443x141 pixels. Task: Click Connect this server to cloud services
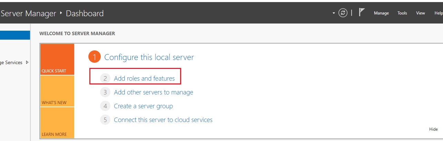click(163, 120)
